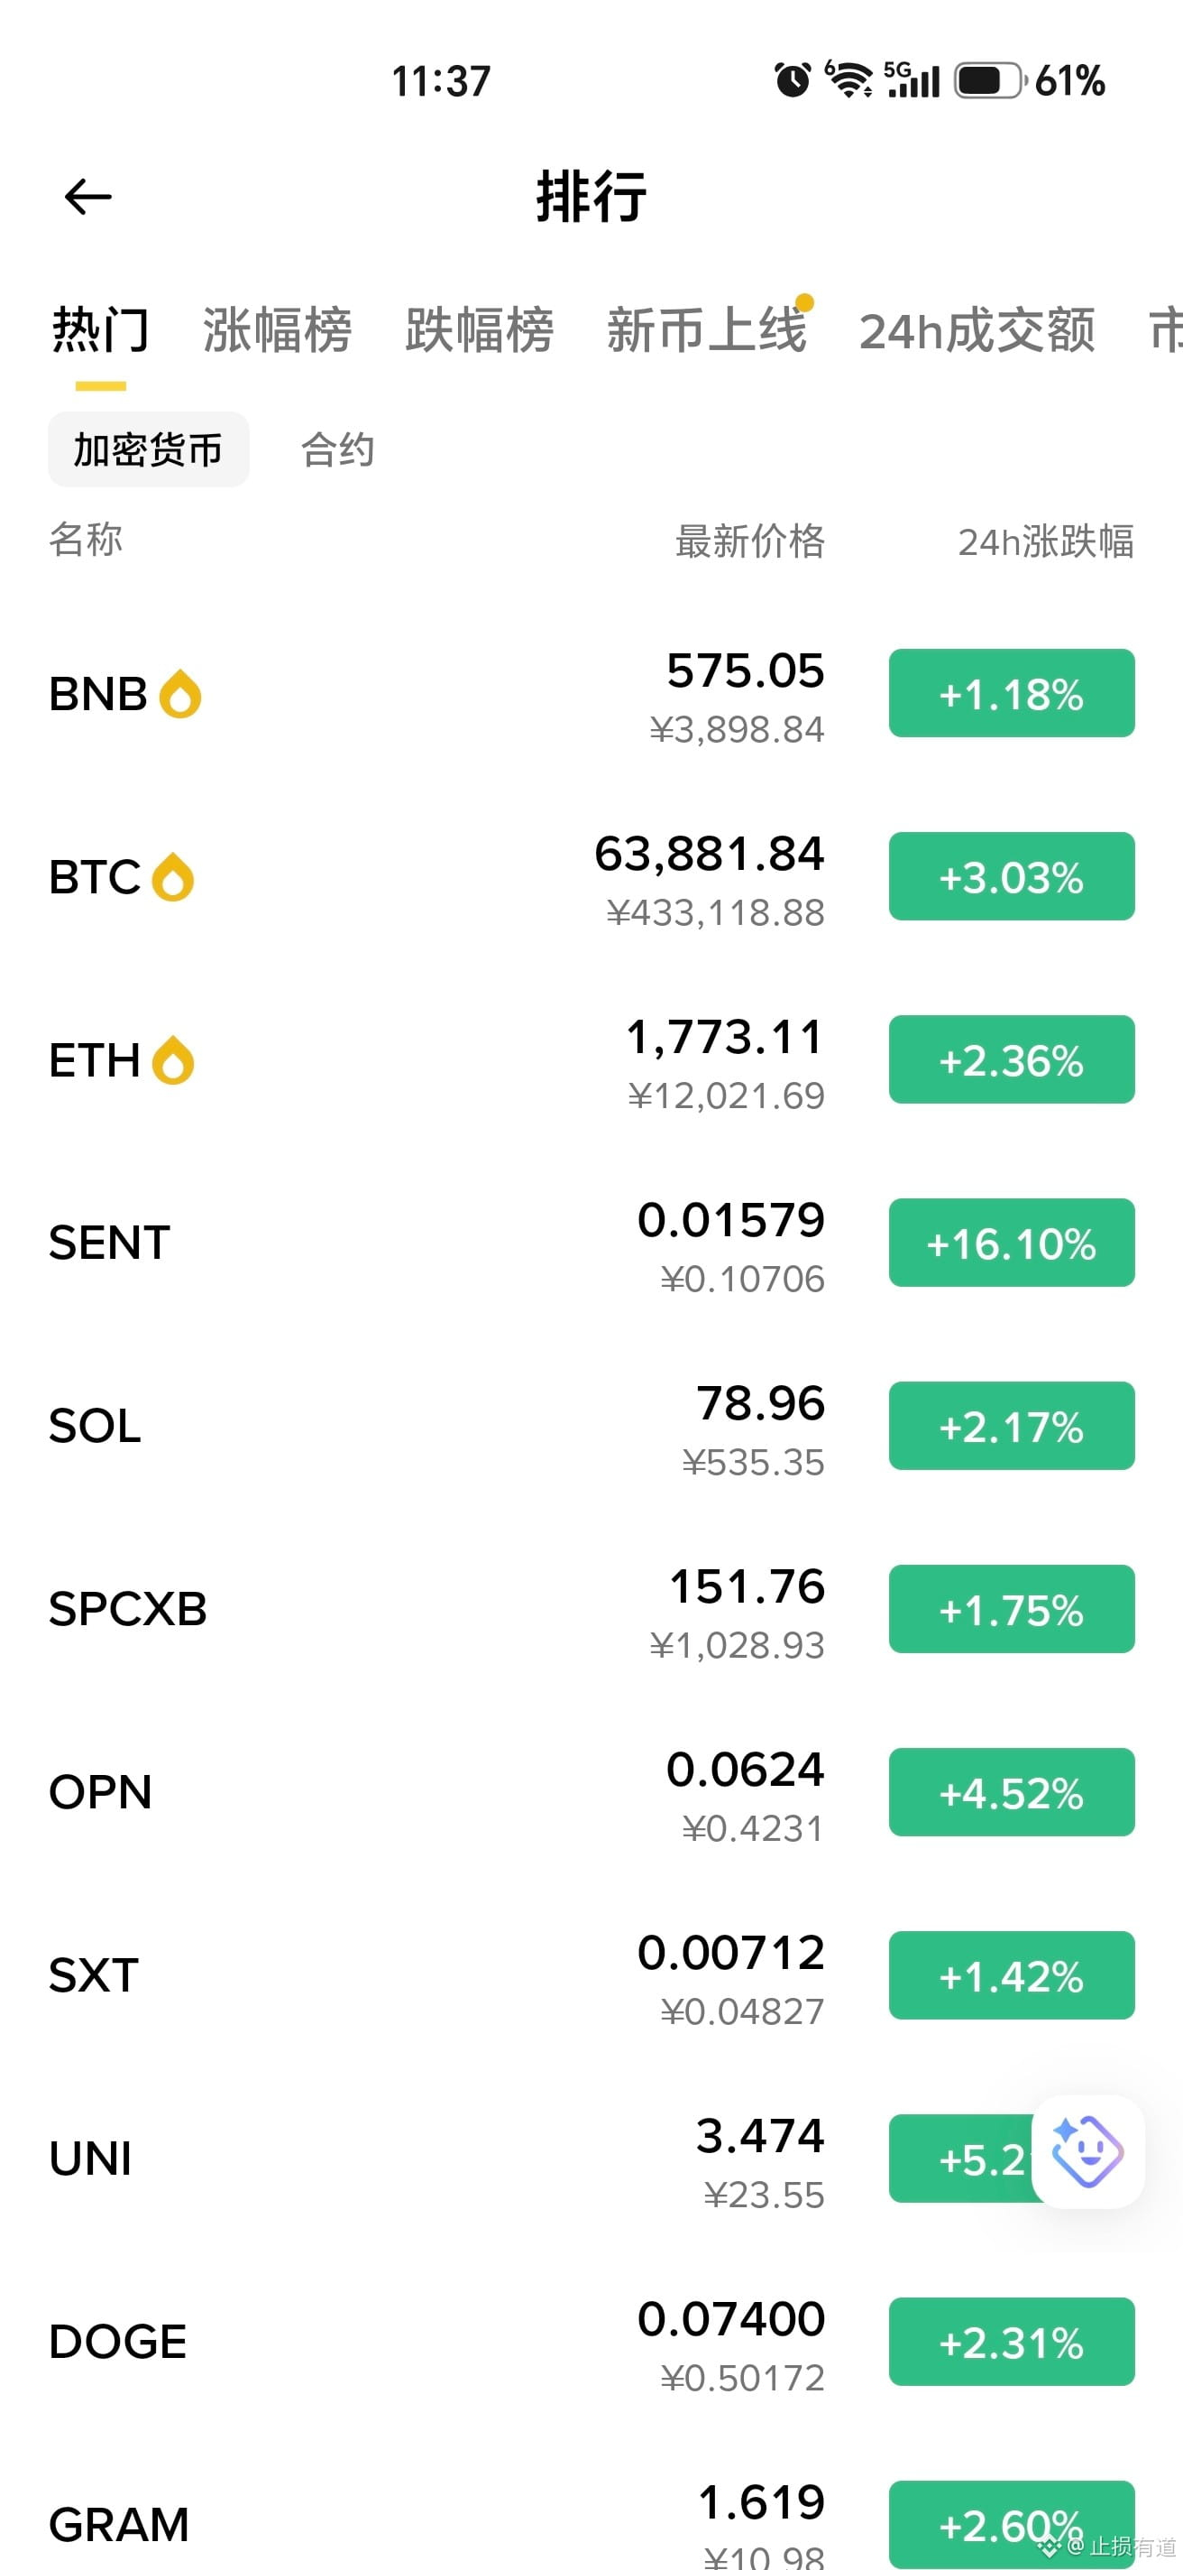Sort by the 24h涨跌幅 column header

(x=1045, y=541)
